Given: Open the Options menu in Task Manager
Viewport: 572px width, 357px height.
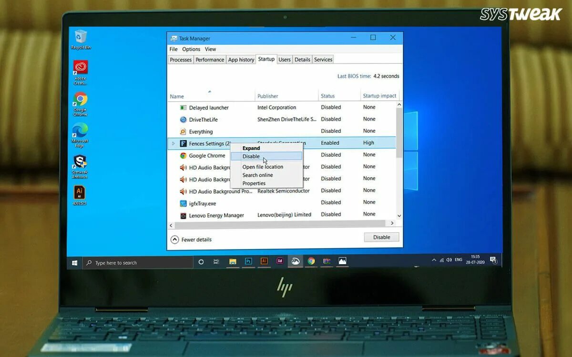Looking at the screenshot, I should 191,49.
